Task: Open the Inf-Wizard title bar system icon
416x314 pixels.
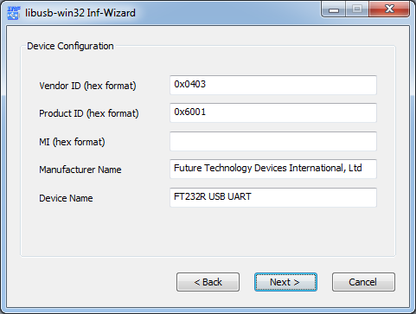Action: [x=13, y=13]
